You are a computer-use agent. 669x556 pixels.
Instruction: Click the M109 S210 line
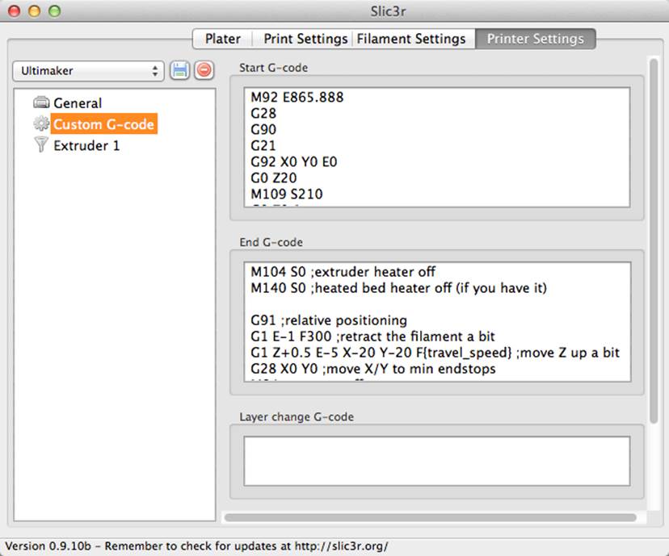[x=287, y=194]
